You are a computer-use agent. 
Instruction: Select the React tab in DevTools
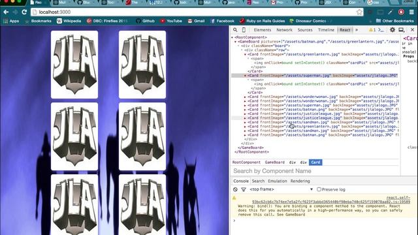click(345, 30)
